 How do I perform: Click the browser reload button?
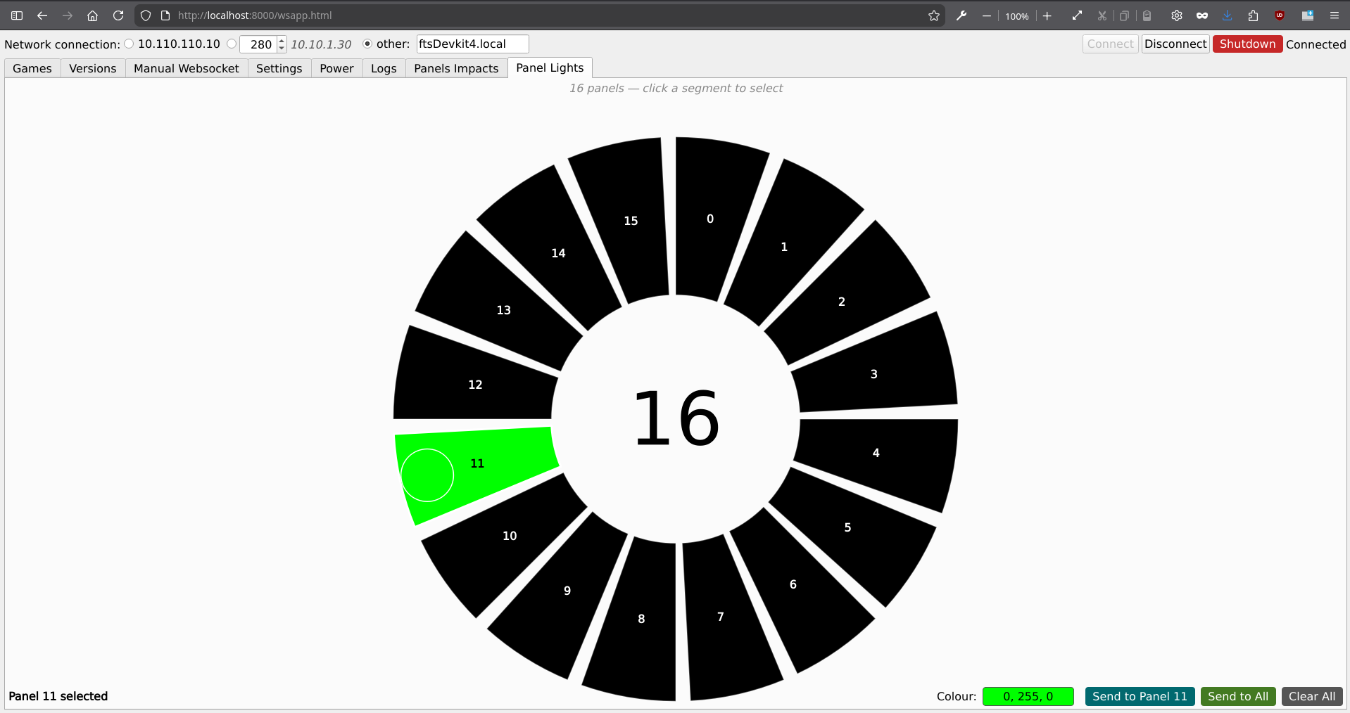[x=118, y=15]
